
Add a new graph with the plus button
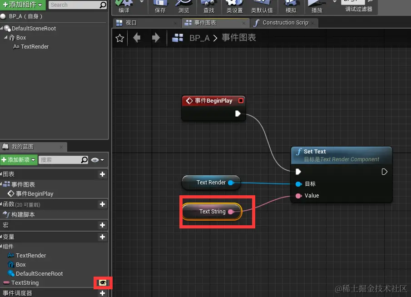[103, 174]
